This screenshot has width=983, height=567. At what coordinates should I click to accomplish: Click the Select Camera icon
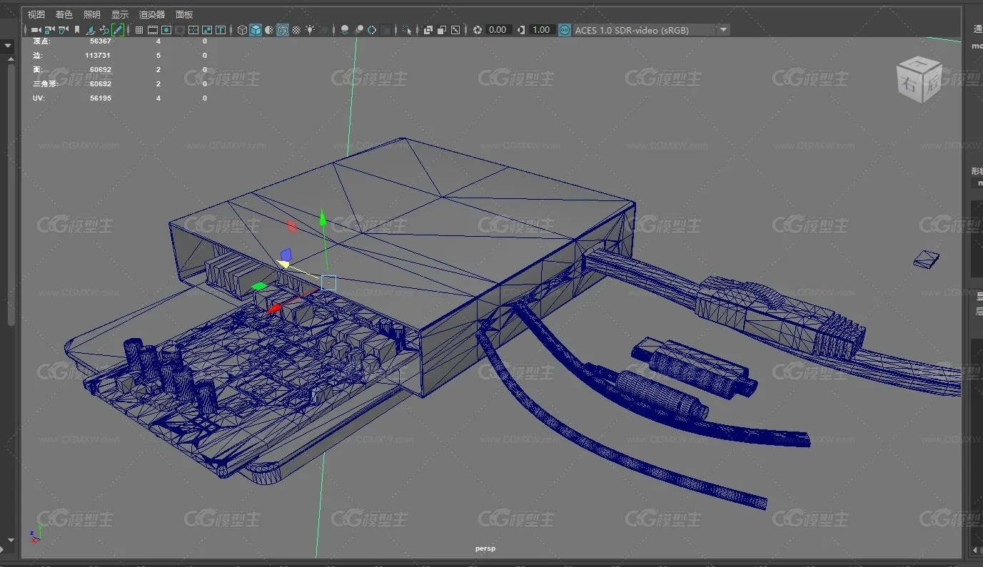[35, 30]
